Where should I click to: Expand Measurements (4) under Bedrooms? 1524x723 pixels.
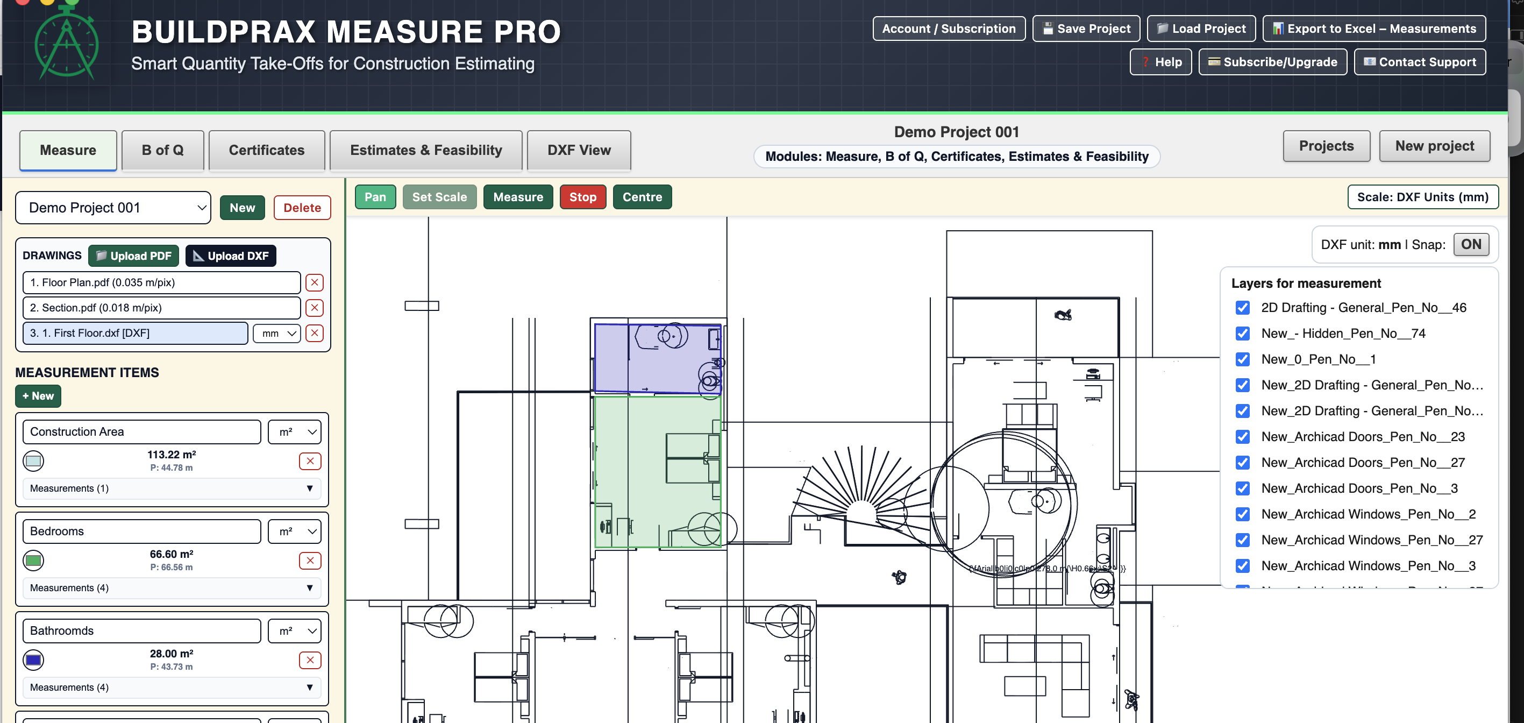coord(172,587)
